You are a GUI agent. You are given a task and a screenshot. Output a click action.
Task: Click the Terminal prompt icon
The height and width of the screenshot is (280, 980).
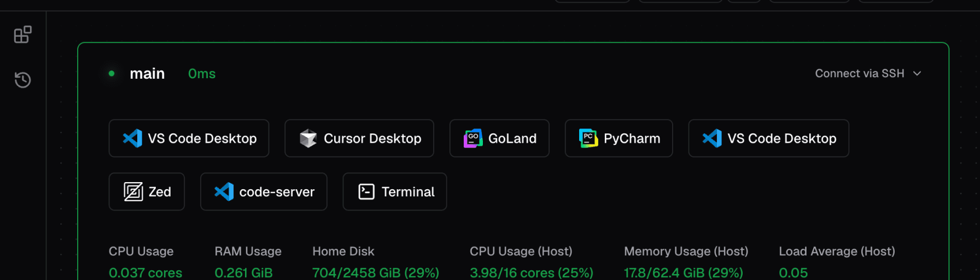366,192
